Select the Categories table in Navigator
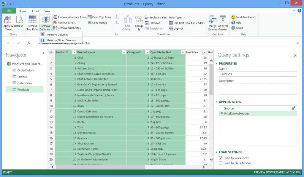304x177 pixels. 25,83
